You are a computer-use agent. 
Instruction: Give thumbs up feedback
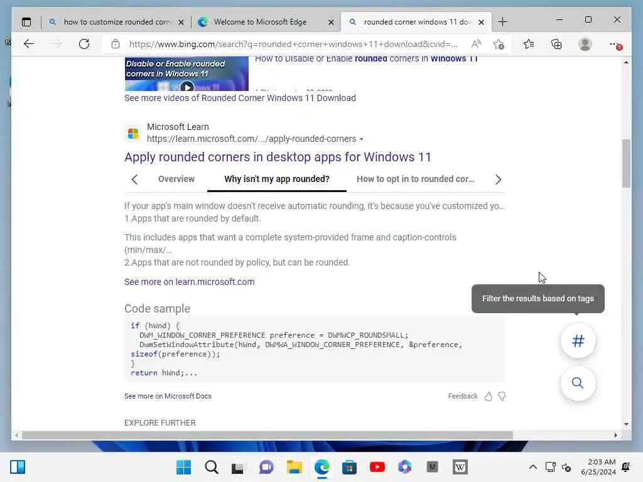(x=488, y=397)
